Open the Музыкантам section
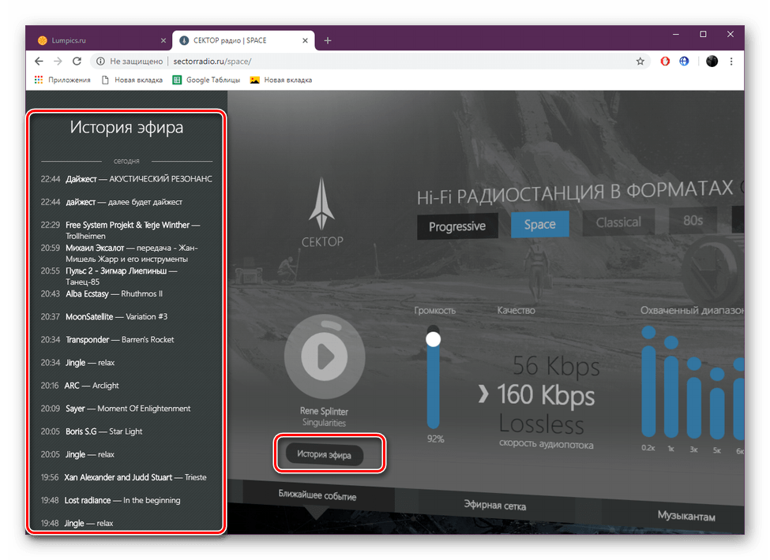The image size is (770, 560). [686, 516]
